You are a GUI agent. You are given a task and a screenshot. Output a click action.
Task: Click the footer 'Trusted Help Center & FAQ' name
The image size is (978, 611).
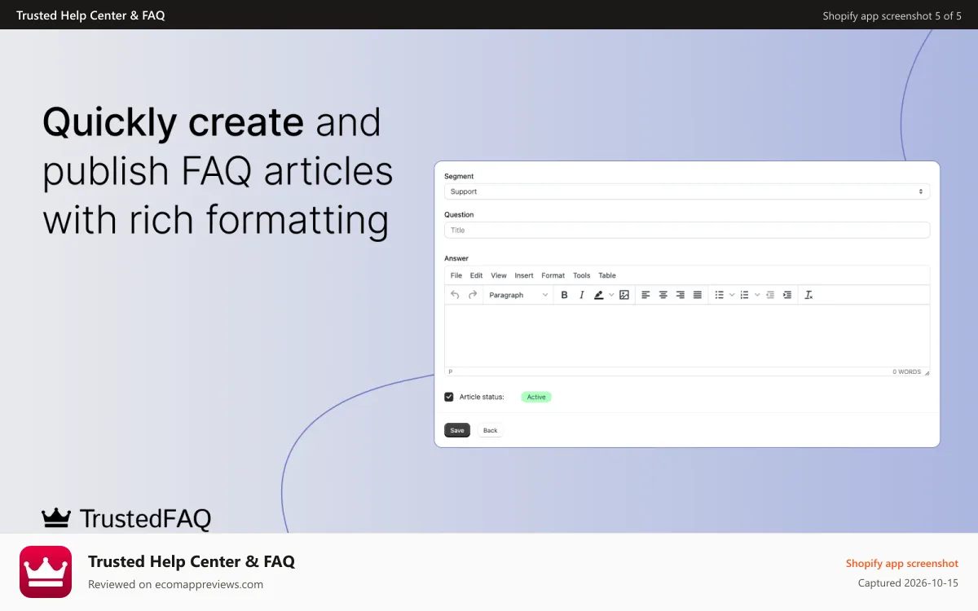click(x=192, y=561)
